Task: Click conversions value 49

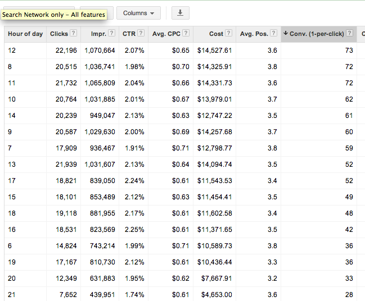Action: (x=349, y=197)
